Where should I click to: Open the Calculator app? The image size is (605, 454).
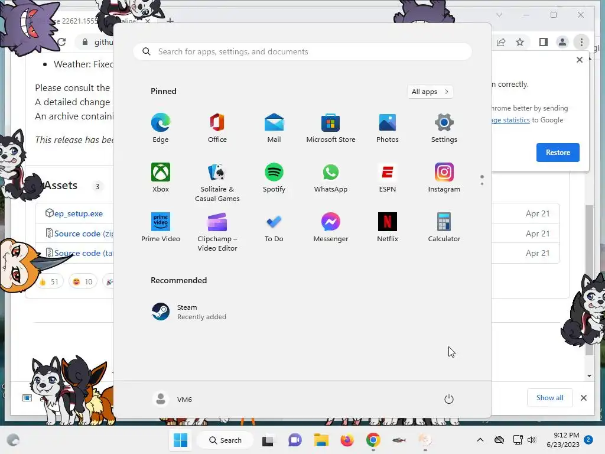pyautogui.click(x=444, y=228)
